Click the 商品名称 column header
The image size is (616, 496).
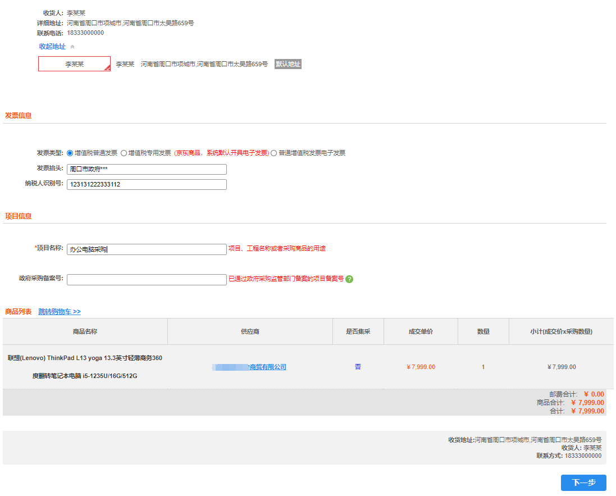tap(85, 331)
